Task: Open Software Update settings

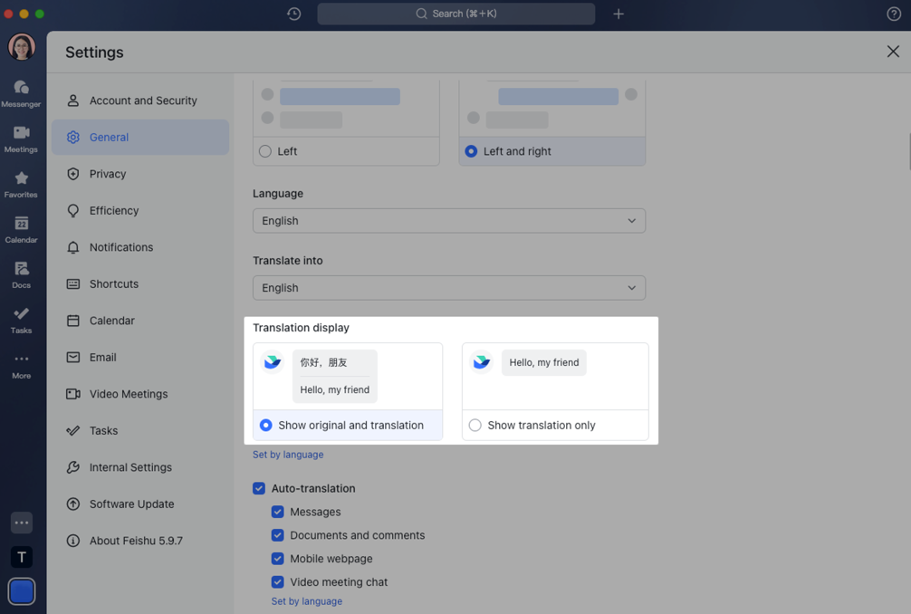Action: coord(140,504)
